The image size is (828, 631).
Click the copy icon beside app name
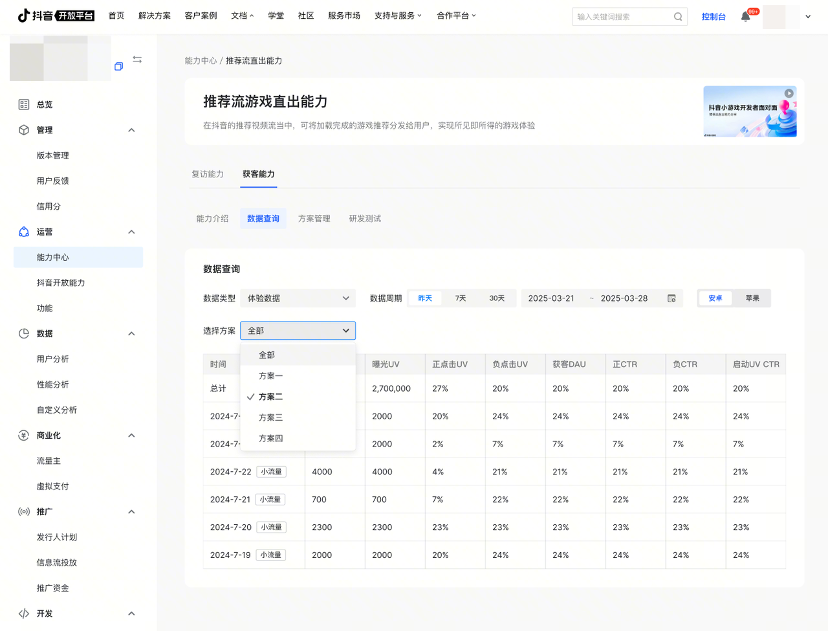[118, 66]
